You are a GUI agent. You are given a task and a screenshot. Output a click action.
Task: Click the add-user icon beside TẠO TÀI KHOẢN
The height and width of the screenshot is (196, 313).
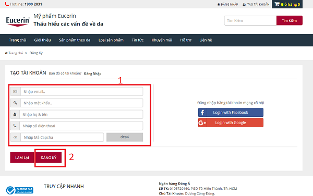click(244, 4)
